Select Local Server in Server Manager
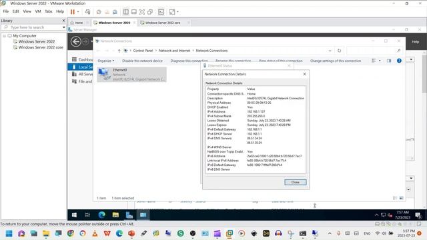 pyautogui.click(x=81, y=67)
